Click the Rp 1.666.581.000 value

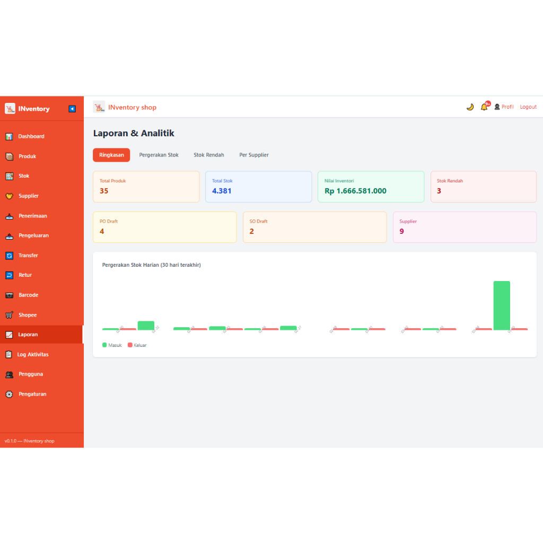[x=355, y=191]
